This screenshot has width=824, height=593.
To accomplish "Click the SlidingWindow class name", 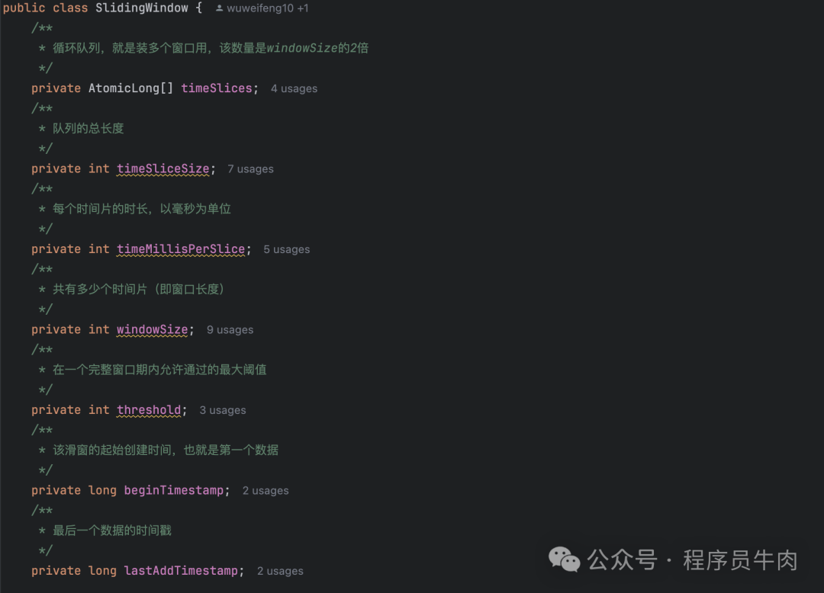I will pos(141,8).
